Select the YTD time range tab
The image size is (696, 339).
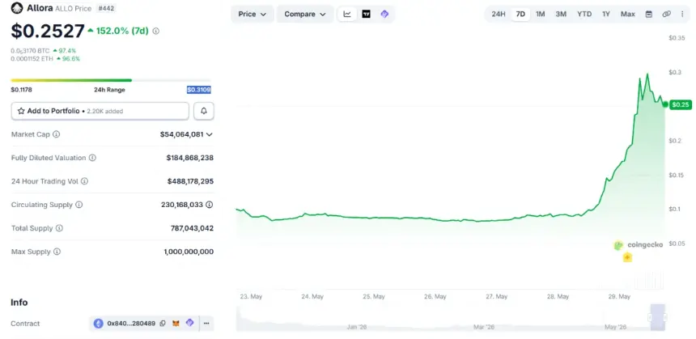click(x=584, y=15)
